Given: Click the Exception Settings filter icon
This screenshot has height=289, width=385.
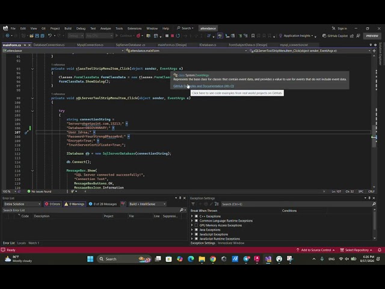Looking at the screenshot, I should coord(193,204).
